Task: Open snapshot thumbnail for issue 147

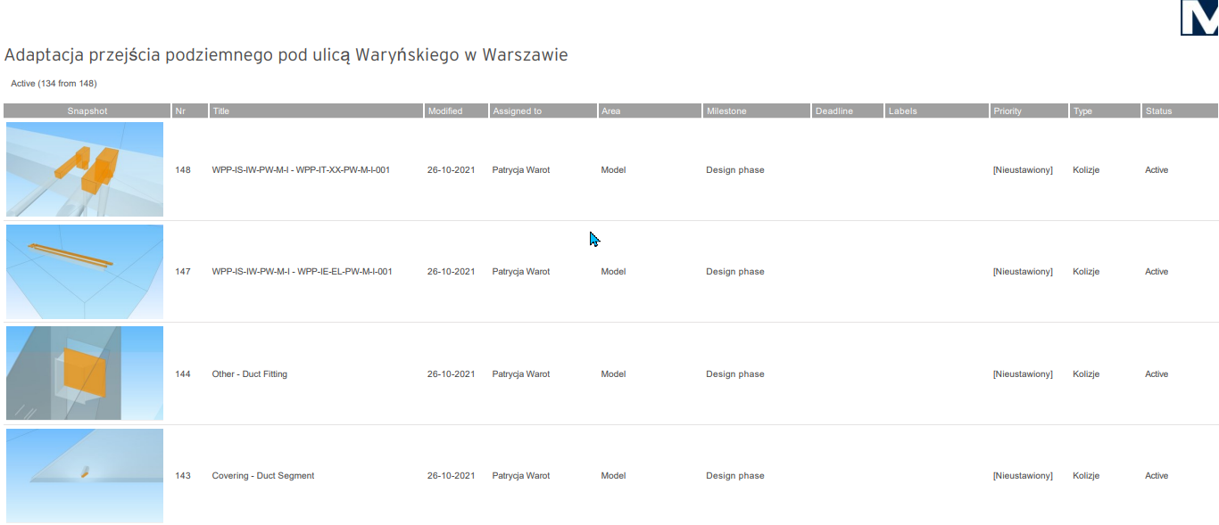Action: tap(85, 272)
